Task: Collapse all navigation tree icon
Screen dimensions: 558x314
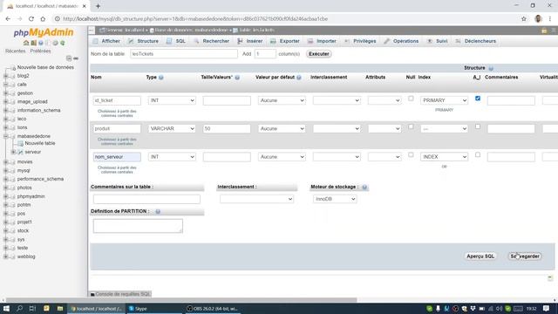Action: 69,58
